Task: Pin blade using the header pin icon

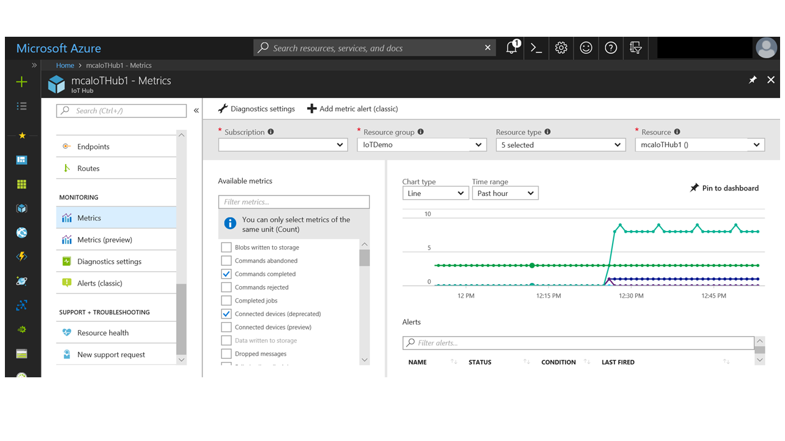Action: point(752,80)
